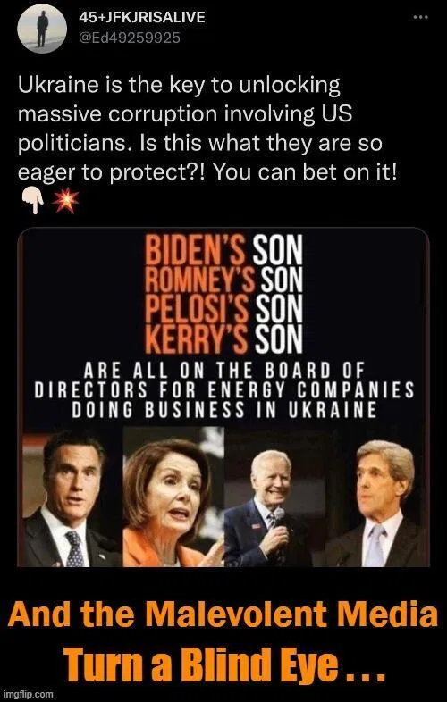Open the three-dot more options menu

[x=420, y=18]
